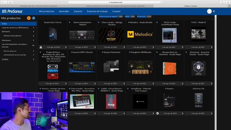Select DESC sort order

[127, 17]
